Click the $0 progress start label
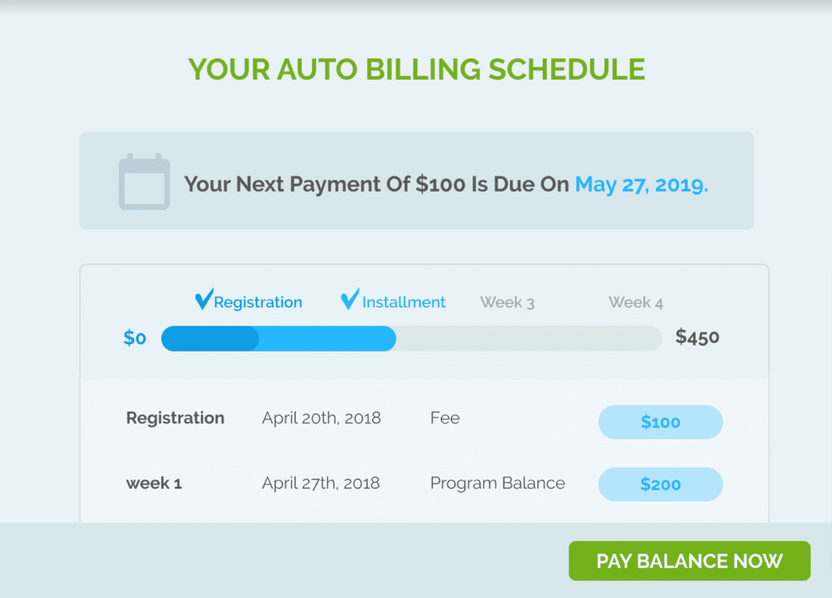 (135, 338)
